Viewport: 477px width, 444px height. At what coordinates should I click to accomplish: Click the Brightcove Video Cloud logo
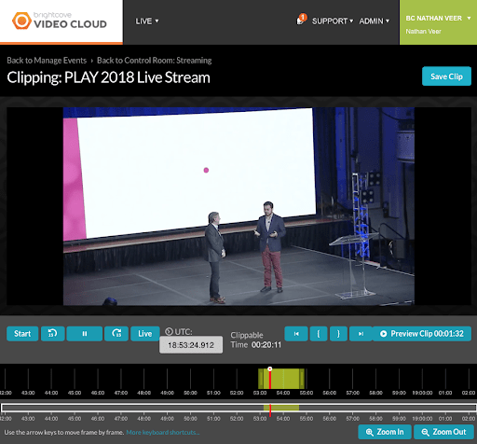point(60,21)
